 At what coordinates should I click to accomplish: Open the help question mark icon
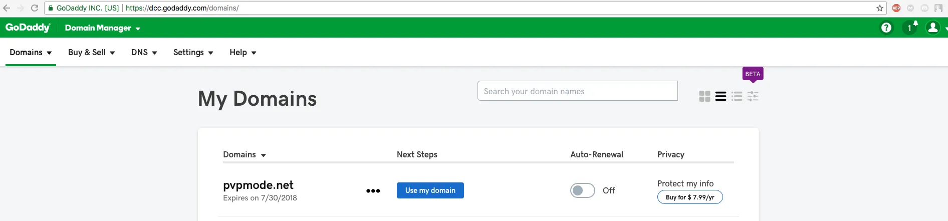[886, 28]
